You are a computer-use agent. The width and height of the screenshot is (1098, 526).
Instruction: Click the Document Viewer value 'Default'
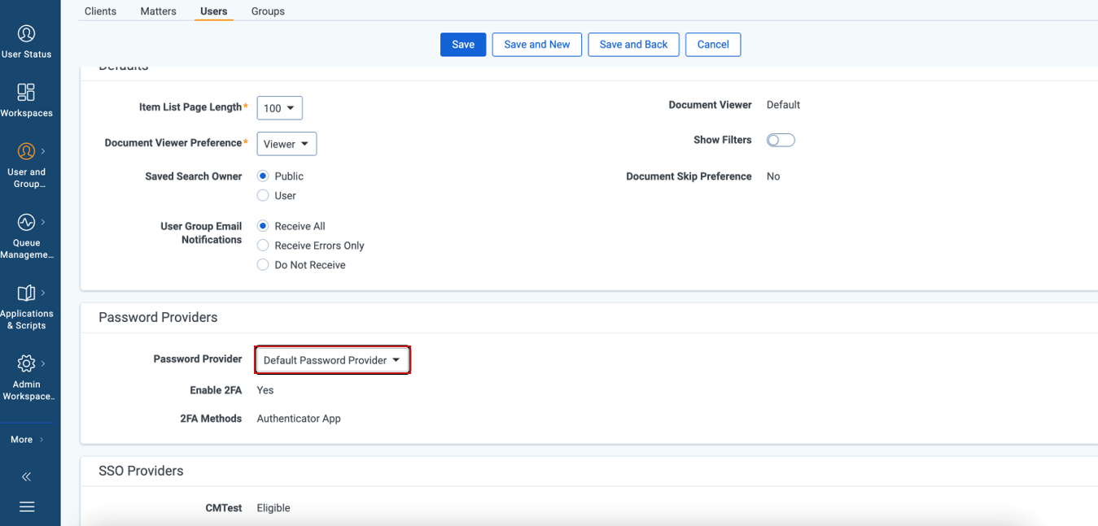(x=783, y=105)
